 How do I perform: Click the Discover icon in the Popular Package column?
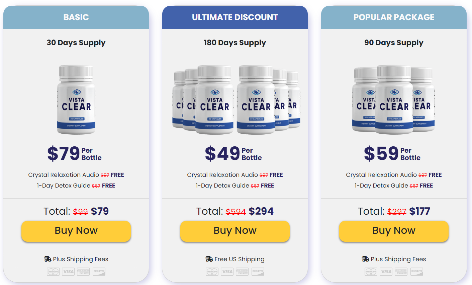point(416,271)
